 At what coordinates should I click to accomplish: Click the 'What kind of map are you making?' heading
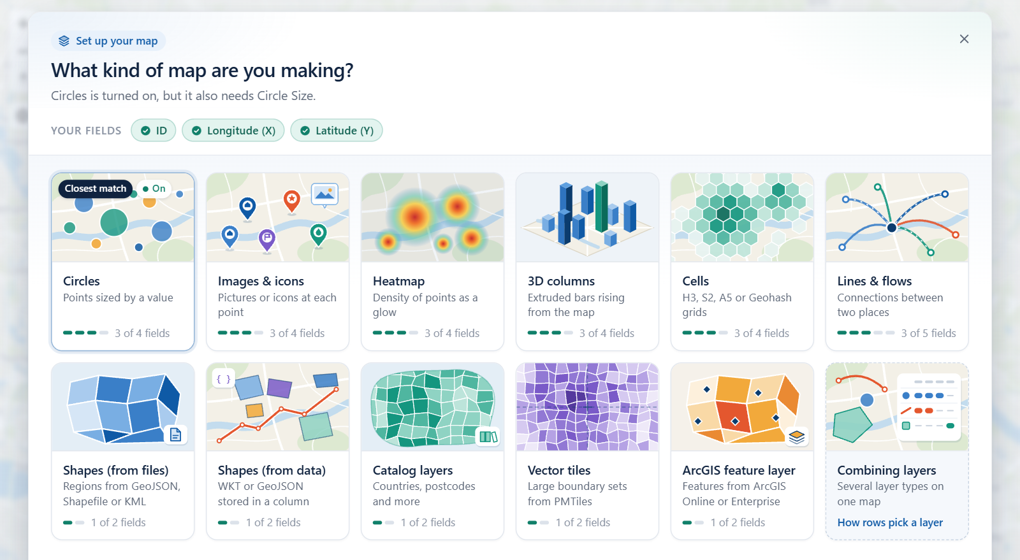coord(202,70)
